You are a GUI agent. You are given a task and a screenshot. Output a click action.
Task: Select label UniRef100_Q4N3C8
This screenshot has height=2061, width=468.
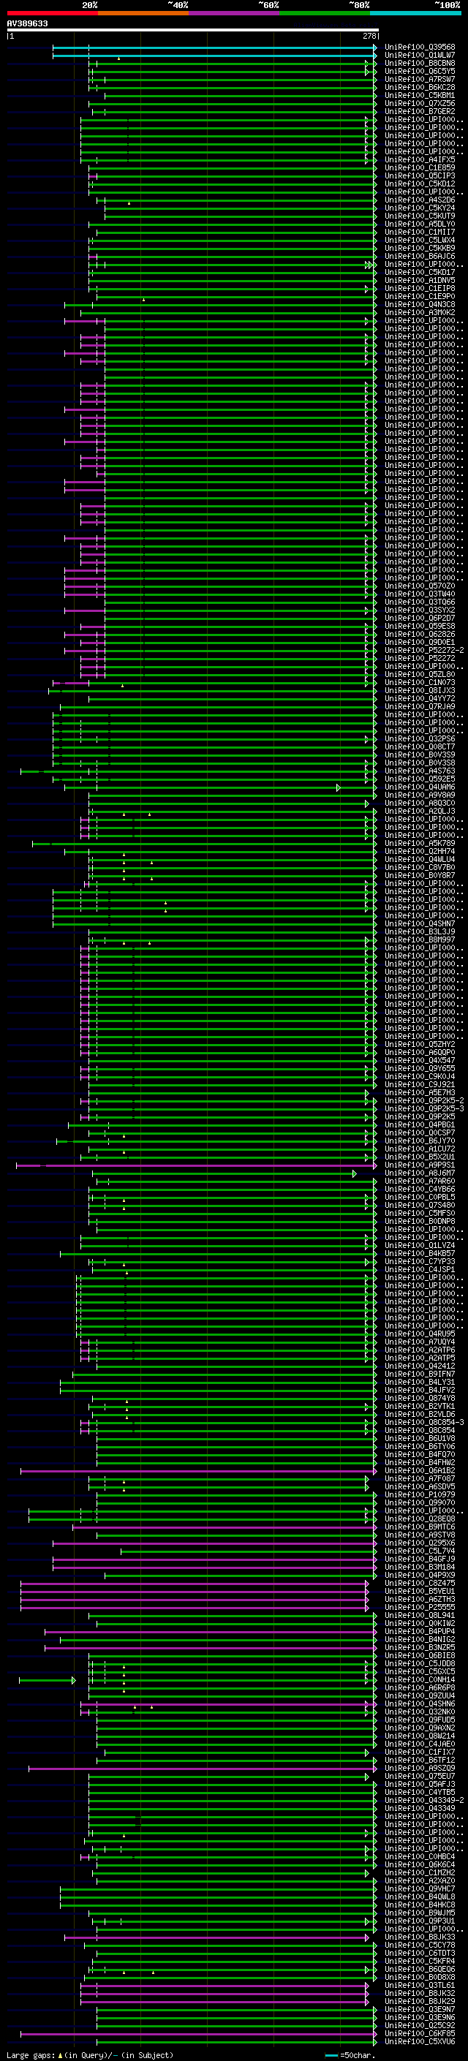point(420,304)
